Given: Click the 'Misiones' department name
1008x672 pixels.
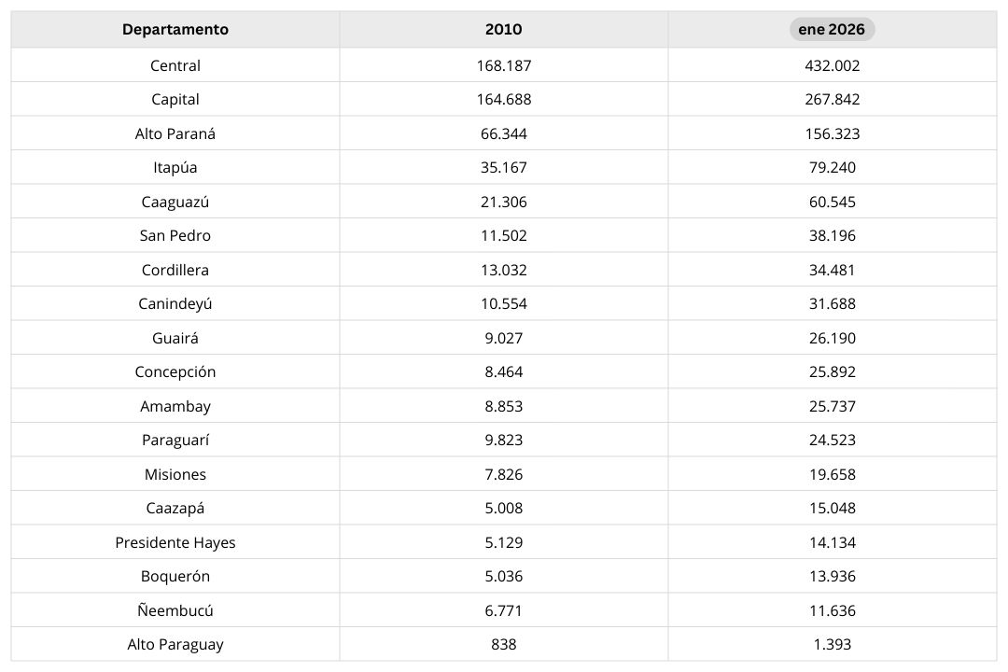Looking at the screenshot, I should (175, 474).
